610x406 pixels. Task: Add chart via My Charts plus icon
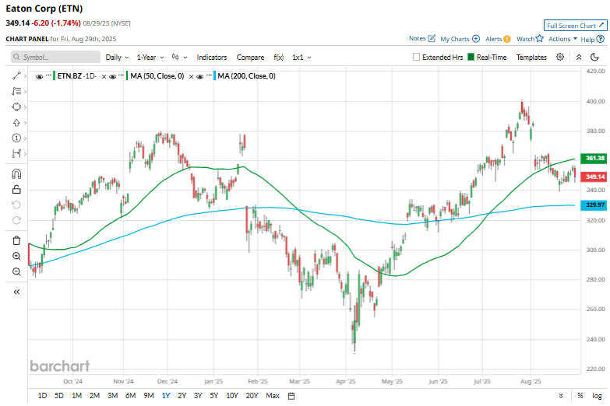coord(476,39)
